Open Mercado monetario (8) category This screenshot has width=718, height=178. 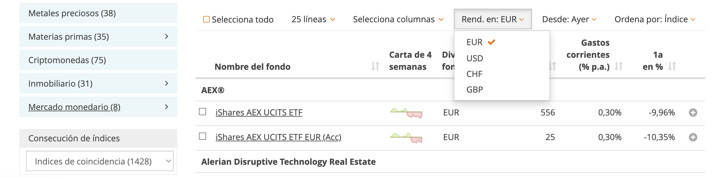[74, 107]
